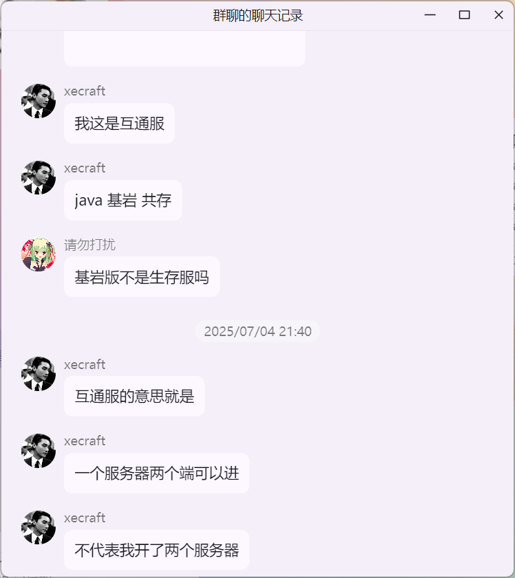Click xecraft's avatar beside "我这是互通服" message

tap(39, 101)
